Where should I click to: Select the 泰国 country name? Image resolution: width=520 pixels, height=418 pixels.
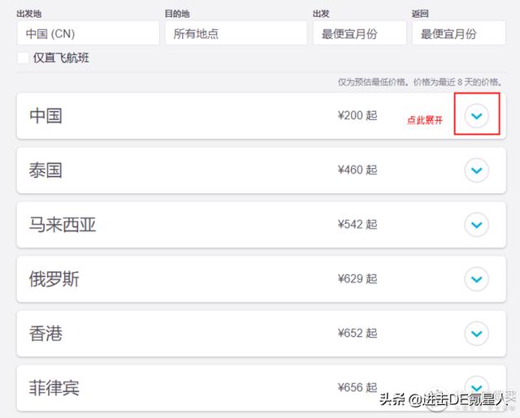tap(45, 170)
